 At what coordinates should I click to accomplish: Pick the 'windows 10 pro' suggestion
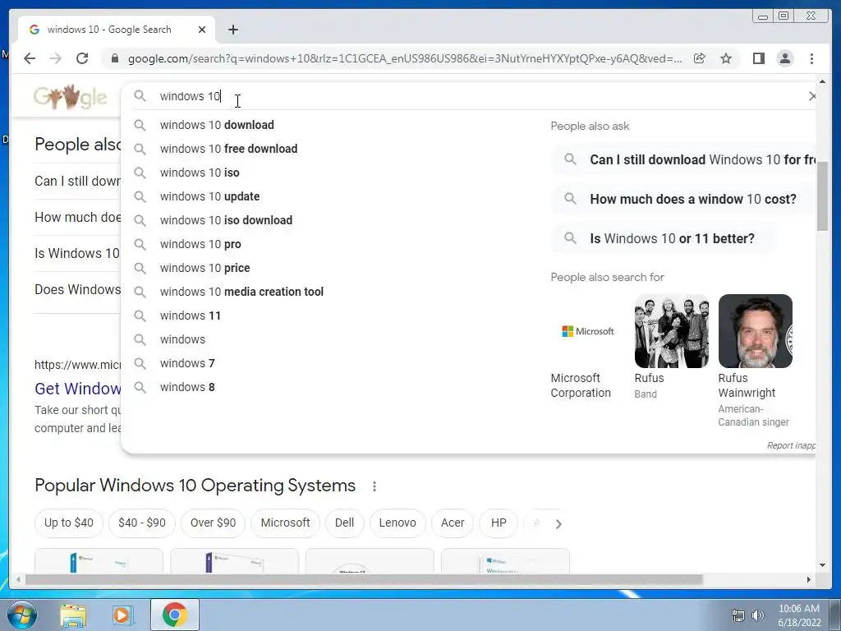tap(200, 244)
